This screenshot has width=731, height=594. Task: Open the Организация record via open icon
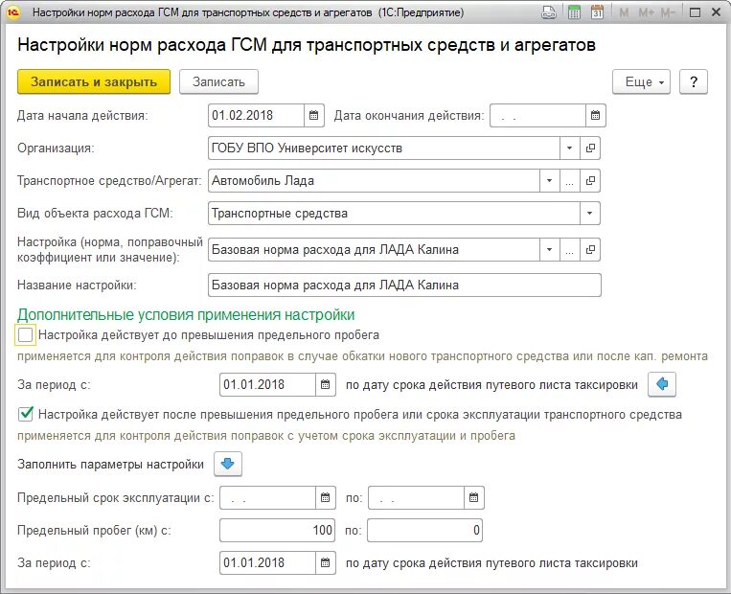point(590,148)
